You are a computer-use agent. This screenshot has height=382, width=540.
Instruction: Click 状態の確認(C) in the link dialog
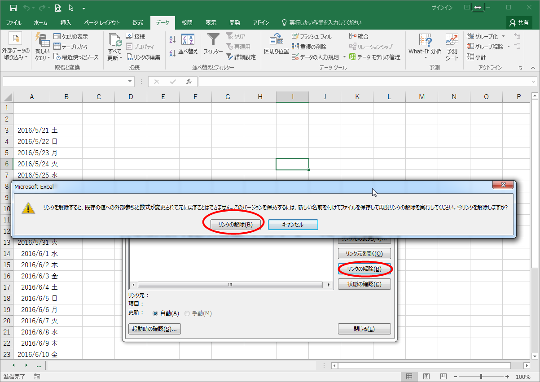[x=364, y=284]
